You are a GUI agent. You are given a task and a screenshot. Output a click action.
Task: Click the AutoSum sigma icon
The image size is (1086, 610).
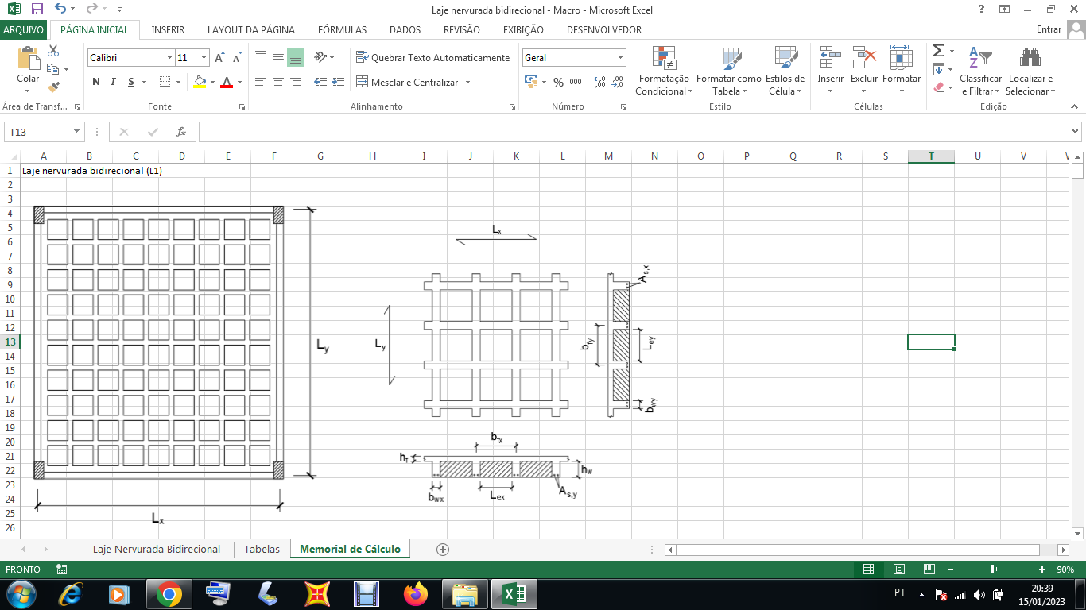point(938,51)
